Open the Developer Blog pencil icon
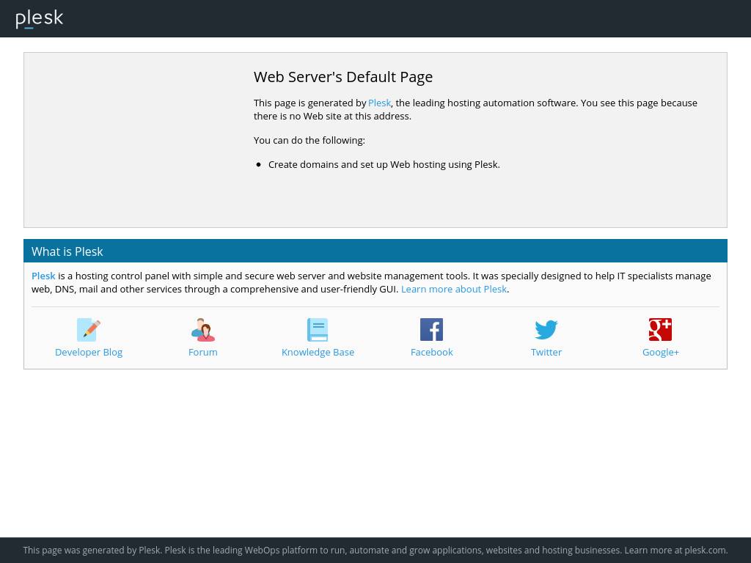This screenshot has width=751, height=563. point(89,330)
